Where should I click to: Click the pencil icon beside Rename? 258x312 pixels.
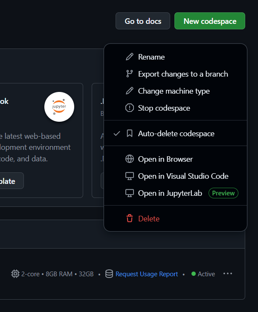pyautogui.click(x=130, y=57)
